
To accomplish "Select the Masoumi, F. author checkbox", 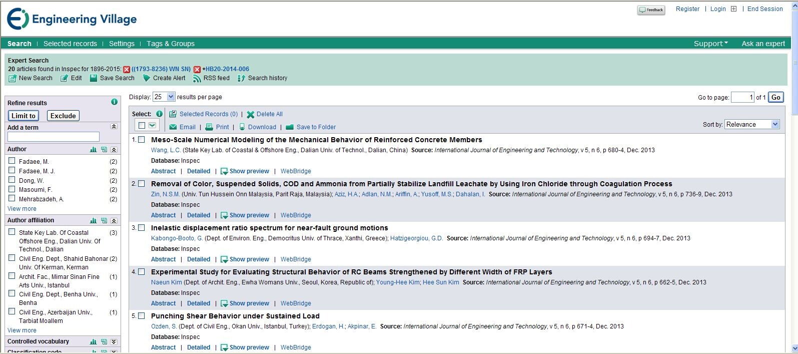I will pyautogui.click(x=12, y=189).
